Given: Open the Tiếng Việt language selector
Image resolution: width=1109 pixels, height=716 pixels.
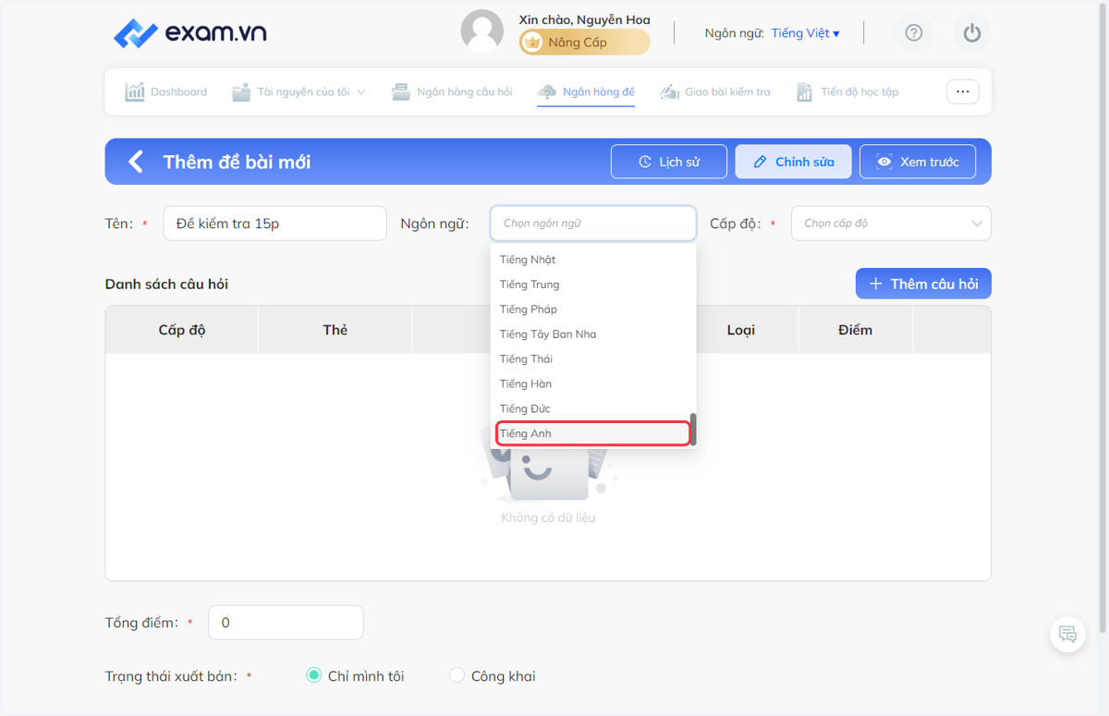Looking at the screenshot, I should (x=805, y=33).
